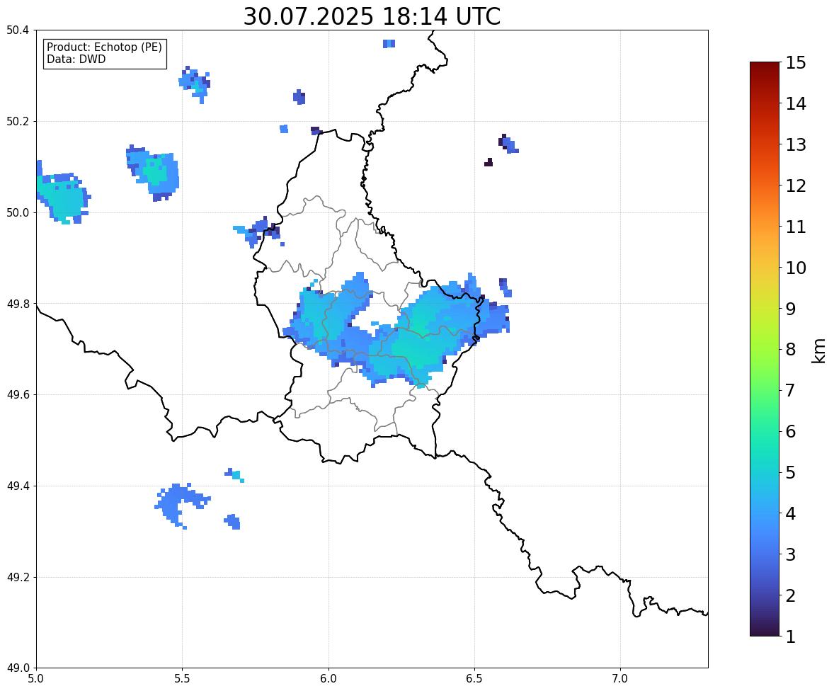The height and width of the screenshot is (691, 834).
Task: Click the echo cell near 5.4 longitude, 50.1 latitude
Action: point(154,173)
